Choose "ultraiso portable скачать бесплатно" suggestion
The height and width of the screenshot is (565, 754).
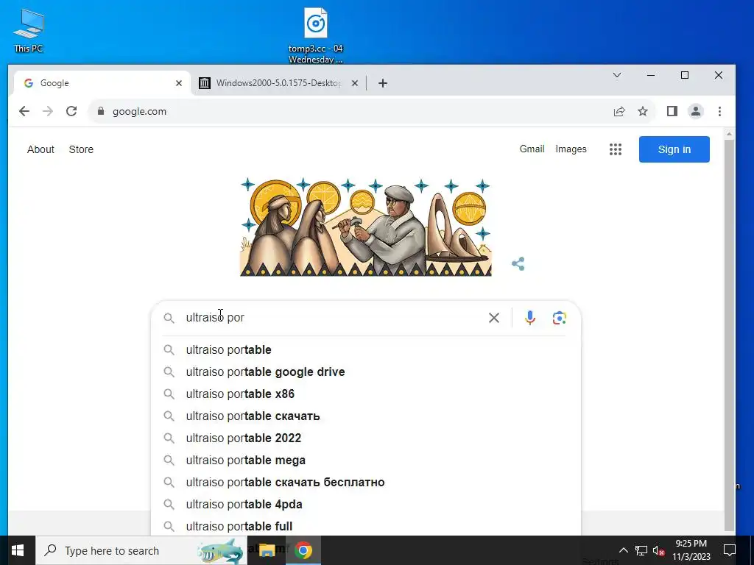point(365,483)
